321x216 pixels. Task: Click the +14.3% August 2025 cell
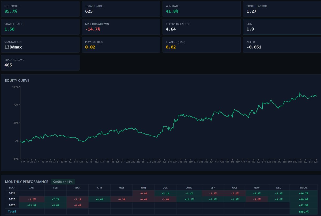[189, 199]
